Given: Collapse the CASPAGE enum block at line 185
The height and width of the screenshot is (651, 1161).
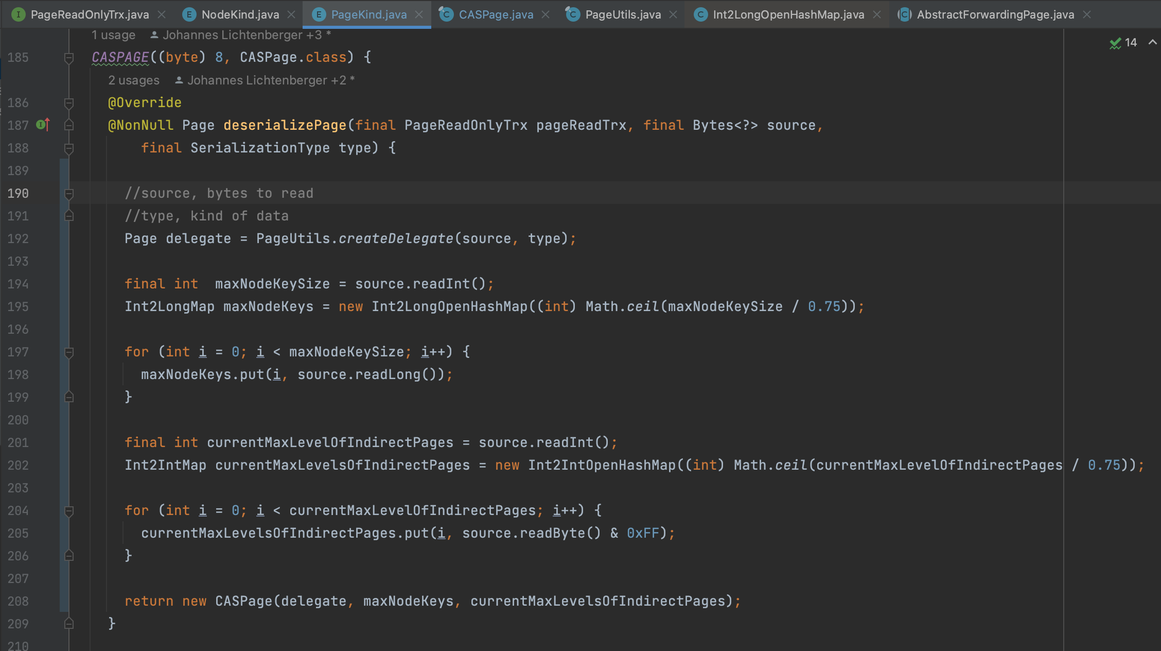Looking at the screenshot, I should [x=69, y=58].
